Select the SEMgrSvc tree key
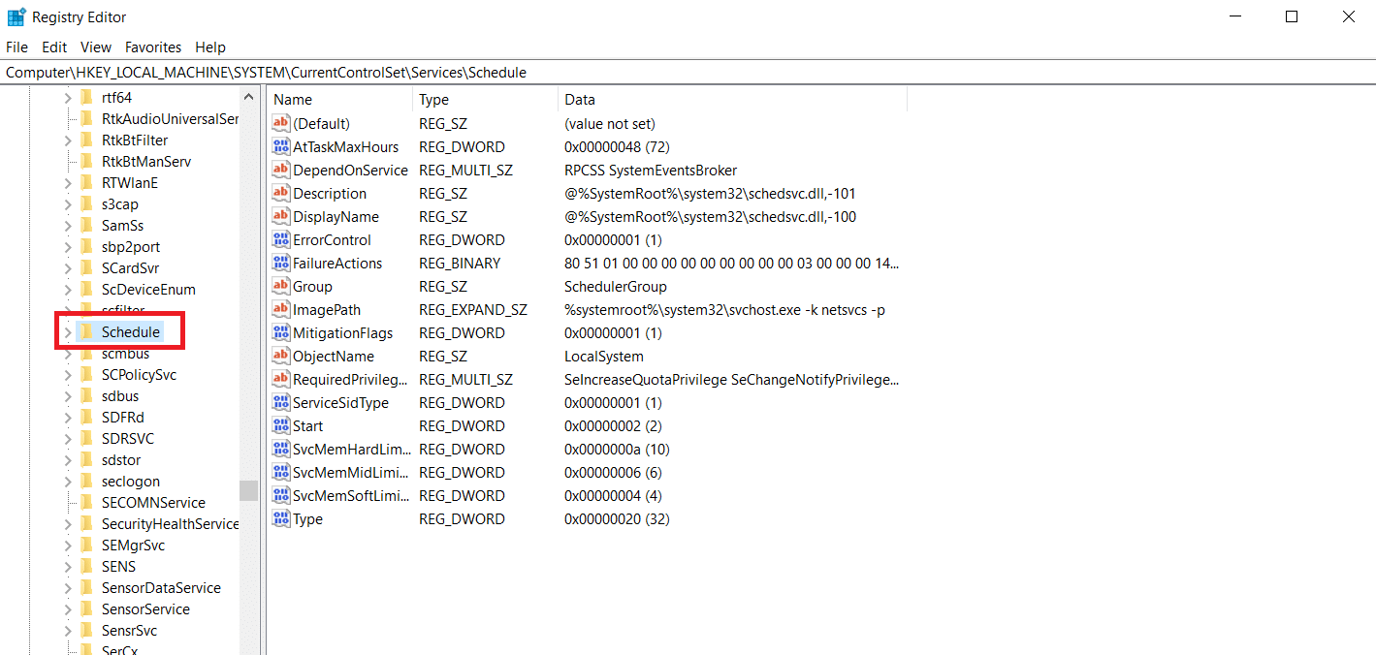1376x655 pixels. (133, 546)
